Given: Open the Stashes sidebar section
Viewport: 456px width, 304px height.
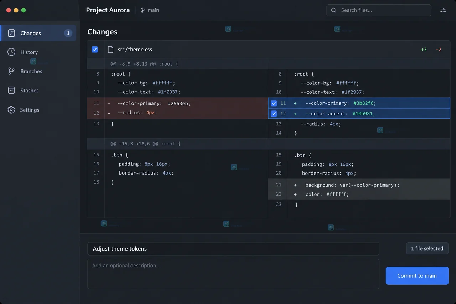Looking at the screenshot, I should (x=38, y=91).
